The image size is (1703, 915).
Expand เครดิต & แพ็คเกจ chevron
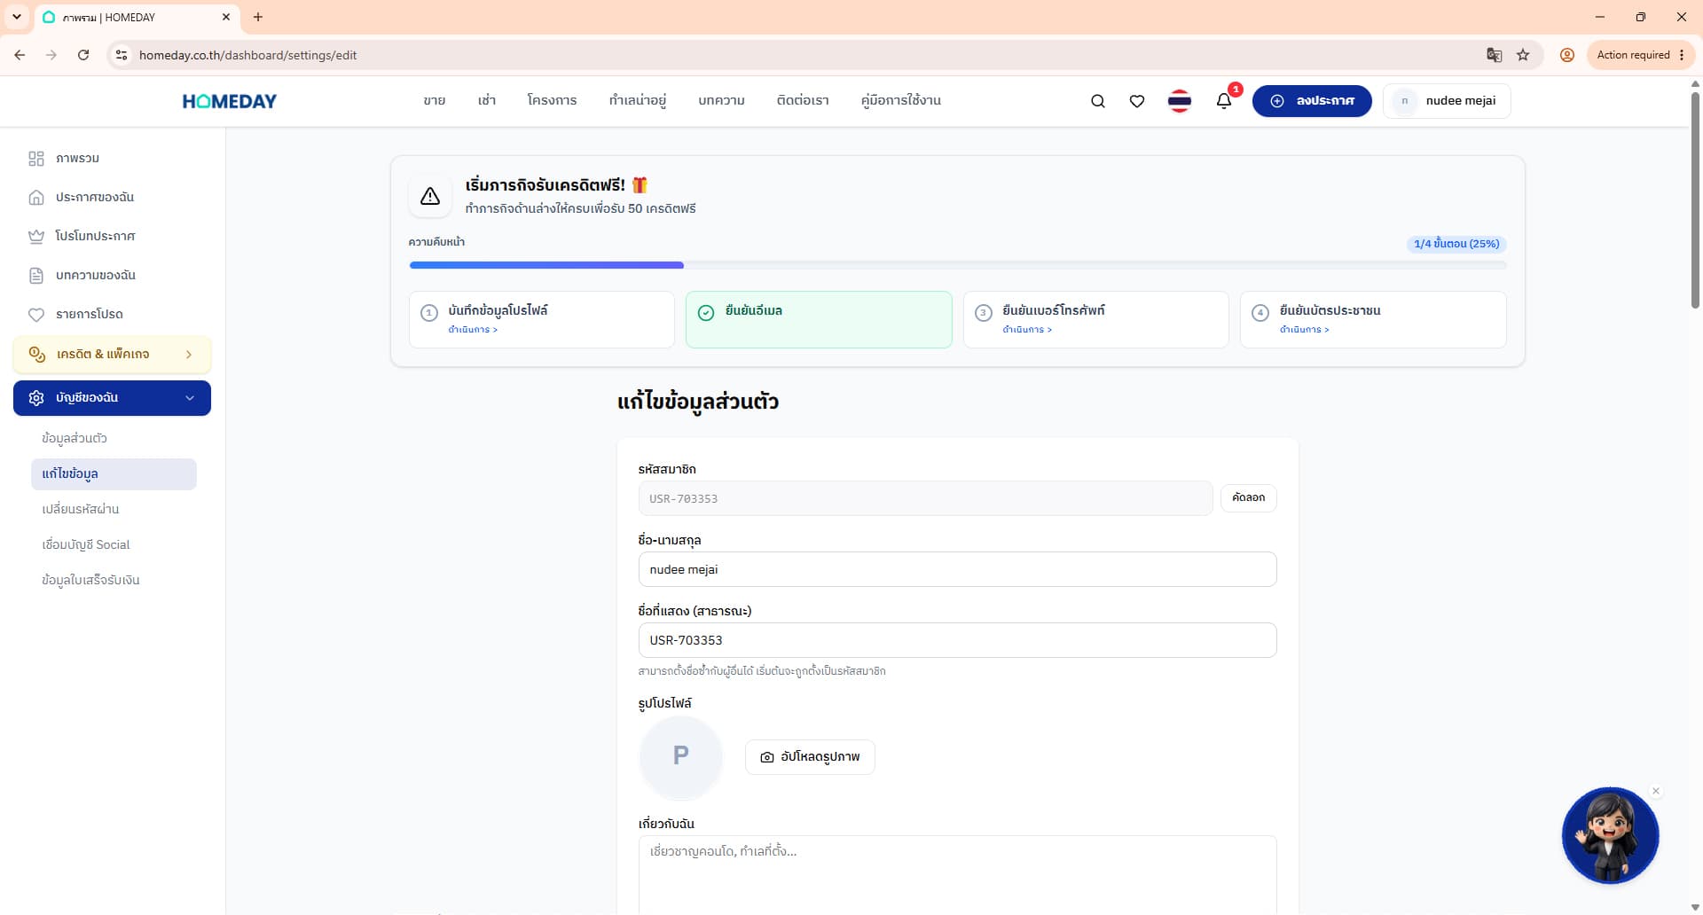189,355
